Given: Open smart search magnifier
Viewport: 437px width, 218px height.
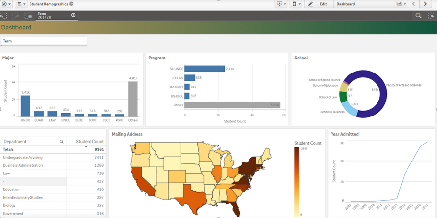Looking at the screenshot, I should 418,15.
